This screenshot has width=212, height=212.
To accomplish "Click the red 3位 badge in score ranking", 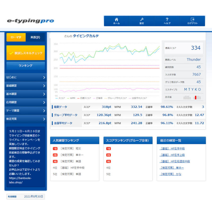I will click(108, 161).
